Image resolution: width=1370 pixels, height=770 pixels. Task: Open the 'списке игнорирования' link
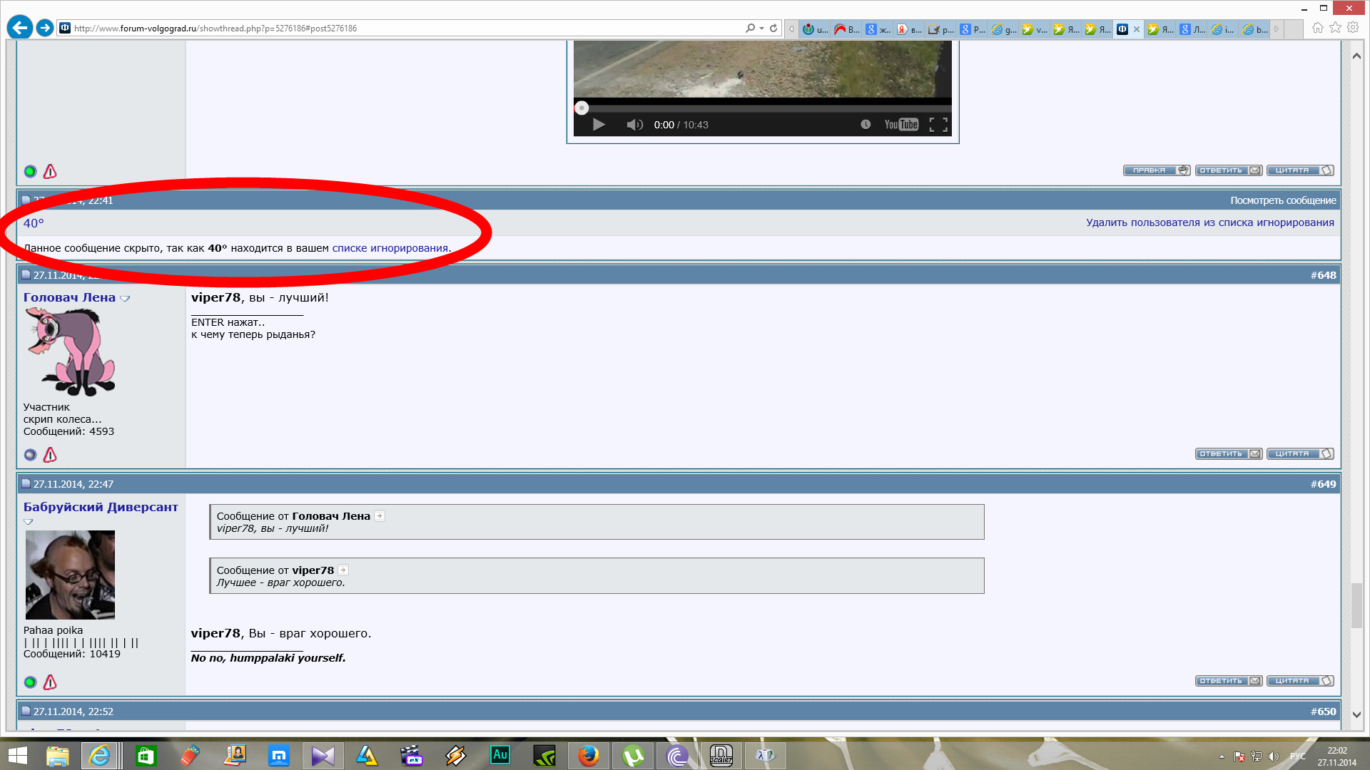pyautogui.click(x=390, y=248)
